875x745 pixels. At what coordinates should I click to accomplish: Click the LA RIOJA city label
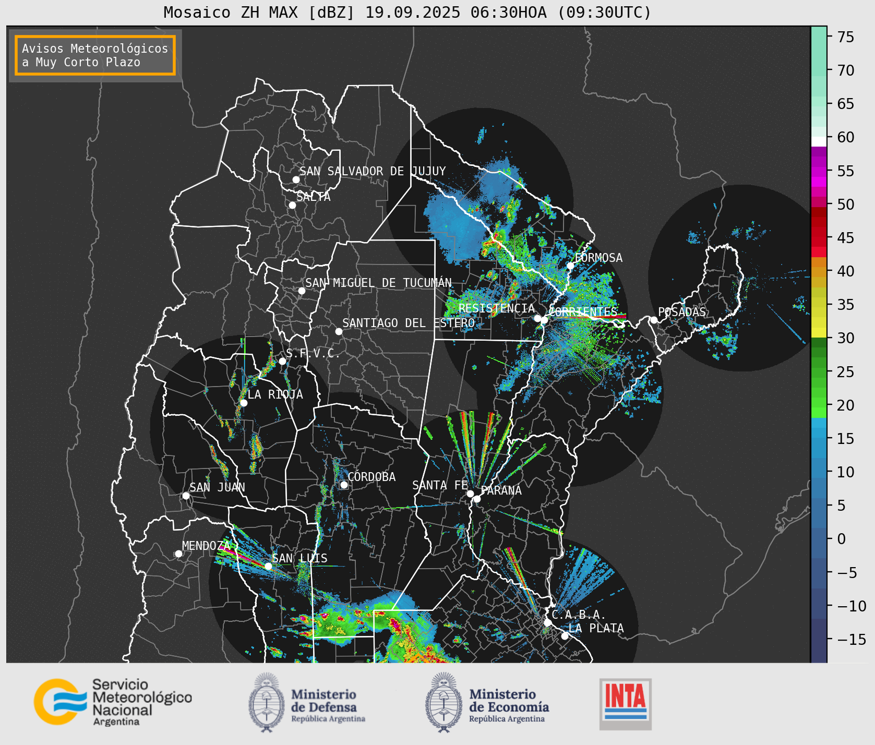(x=275, y=394)
